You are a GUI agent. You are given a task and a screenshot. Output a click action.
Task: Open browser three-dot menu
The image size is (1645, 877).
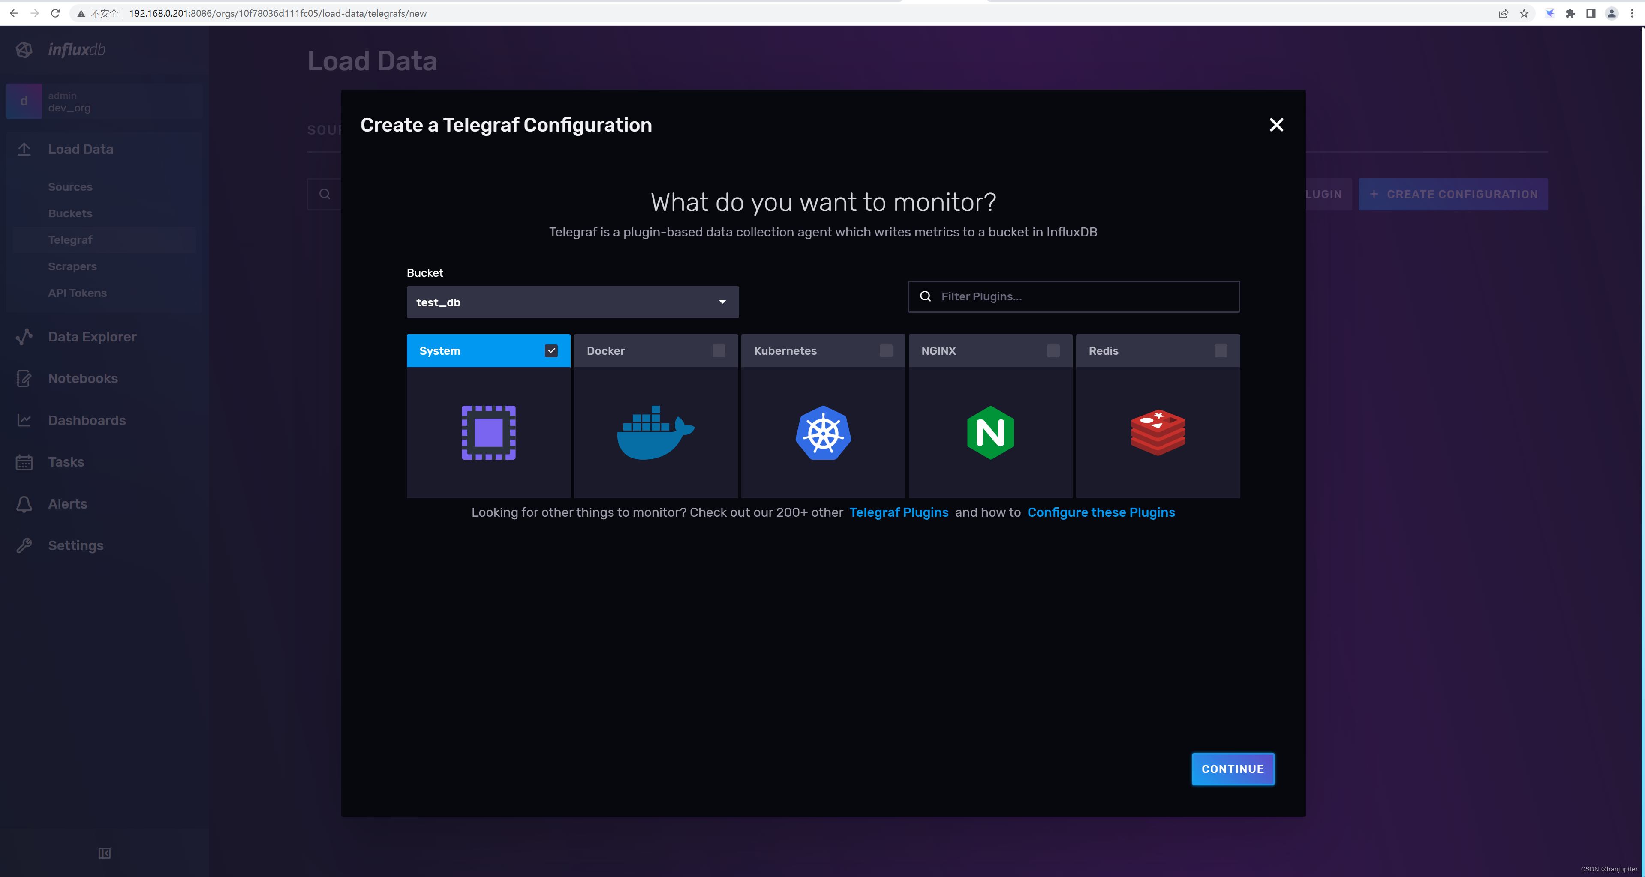click(x=1632, y=13)
